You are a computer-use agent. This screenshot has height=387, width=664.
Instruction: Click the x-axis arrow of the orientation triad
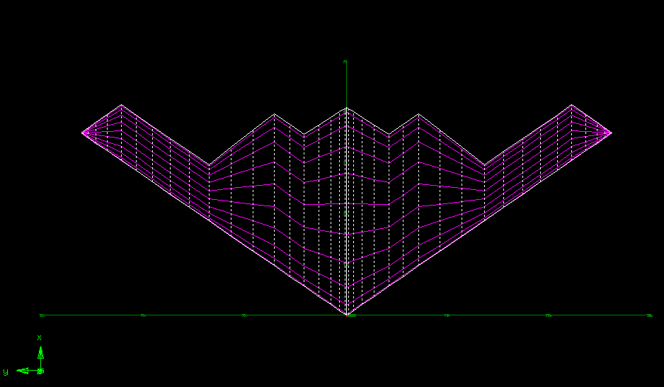pyautogui.click(x=40, y=352)
